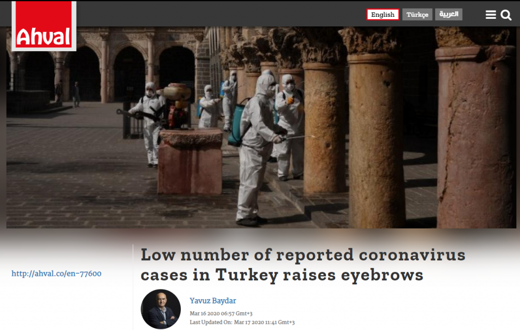This screenshot has height=330, width=520.
Task: Switch the site language to Türkçe
Action: click(417, 15)
